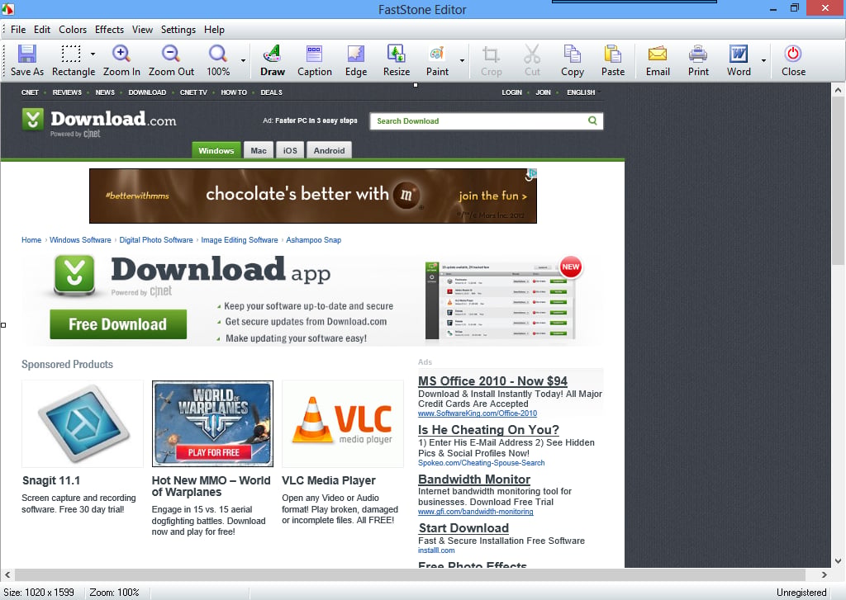Expand the Rectangle selection dropdown arrow
846x600 pixels.
[x=93, y=54]
